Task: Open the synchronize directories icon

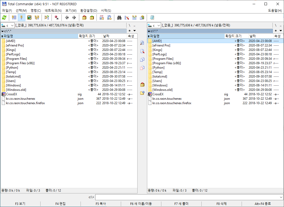Action: pos(134,17)
